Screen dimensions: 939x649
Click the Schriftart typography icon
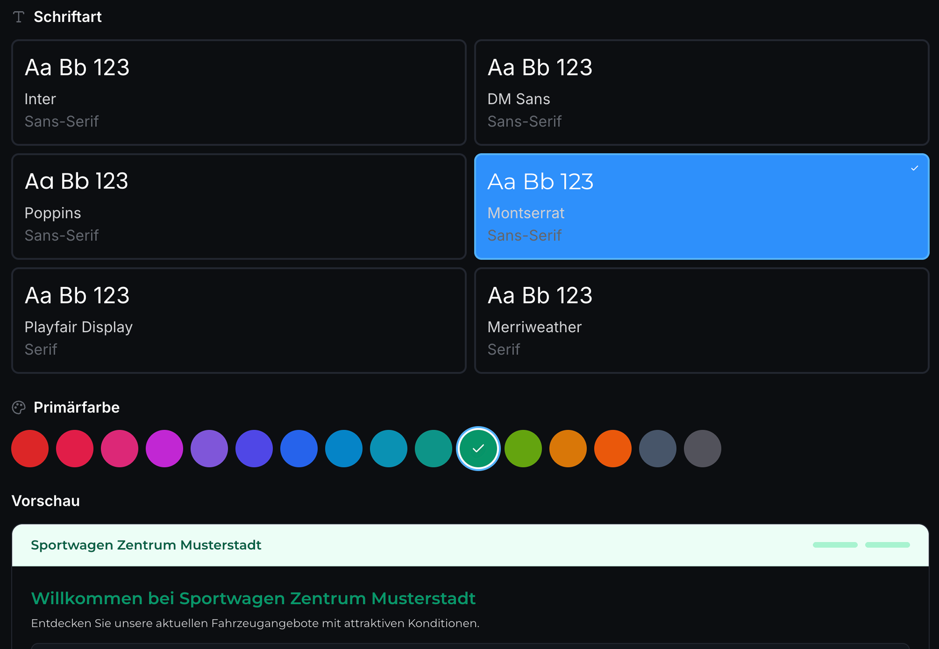(x=19, y=17)
